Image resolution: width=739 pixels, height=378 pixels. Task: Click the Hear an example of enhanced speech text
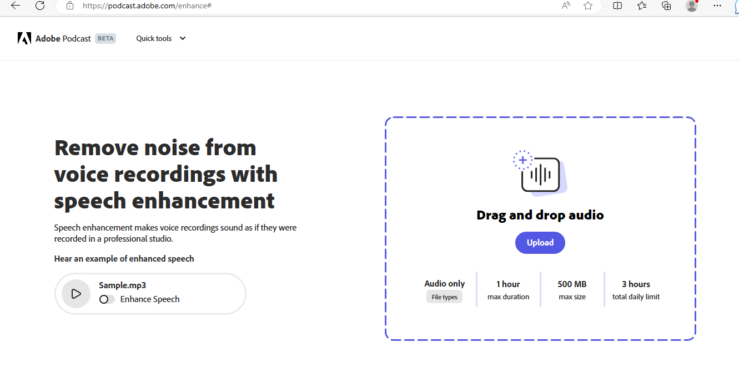[x=124, y=259]
